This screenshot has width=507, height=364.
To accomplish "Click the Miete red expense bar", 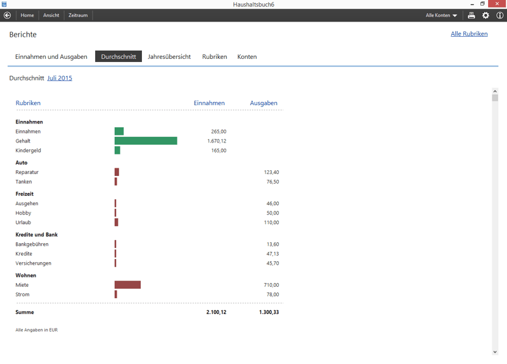I will pyautogui.click(x=127, y=285).
